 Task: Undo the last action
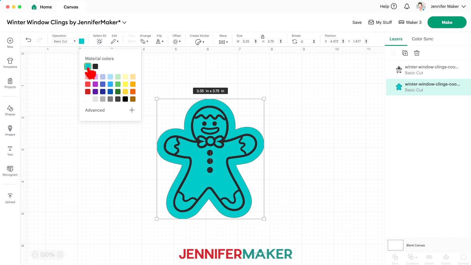tap(29, 40)
